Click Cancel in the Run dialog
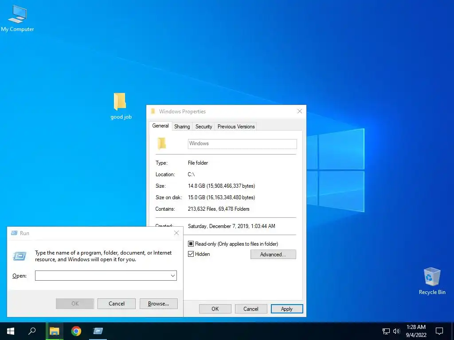The height and width of the screenshot is (340, 454). point(117,304)
